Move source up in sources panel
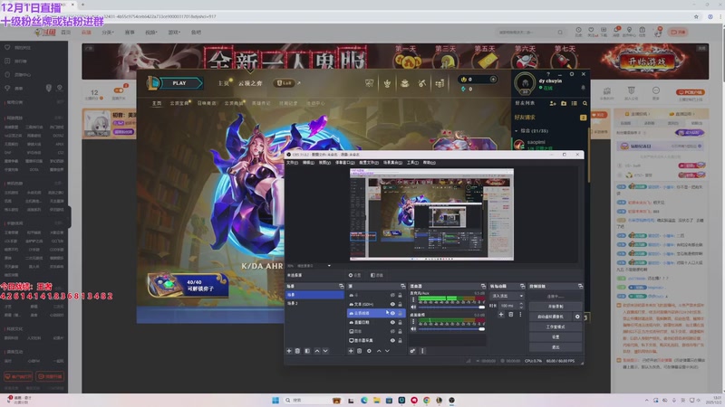 379,351
